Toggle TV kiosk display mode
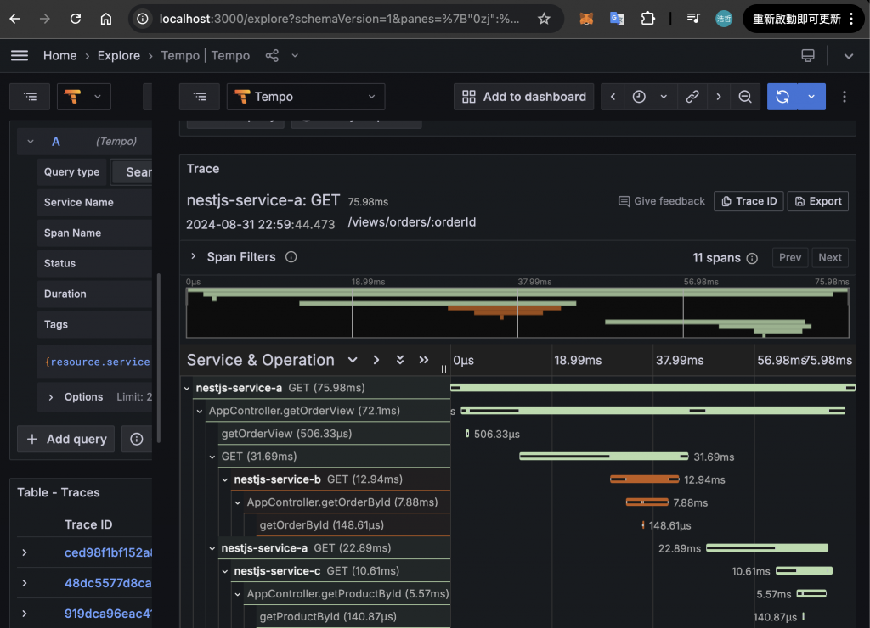The width and height of the screenshot is (870, 628). (x=808, y=55)
